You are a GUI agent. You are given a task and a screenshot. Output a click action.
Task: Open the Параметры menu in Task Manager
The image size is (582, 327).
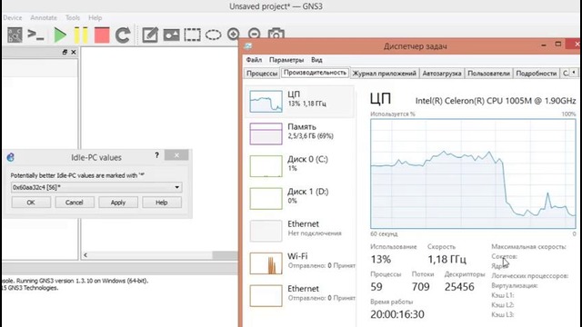[286, 60]
